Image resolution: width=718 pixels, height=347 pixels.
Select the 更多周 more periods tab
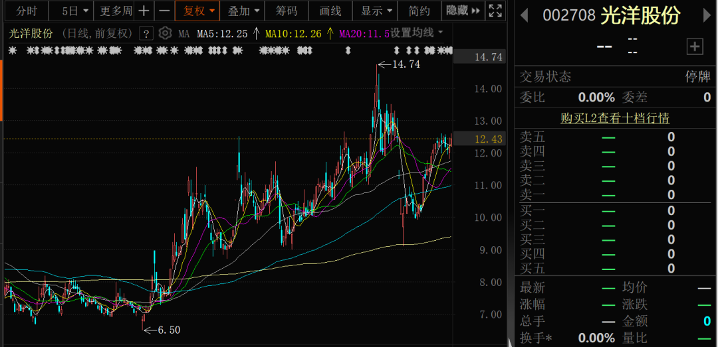(x=116, y=11)
